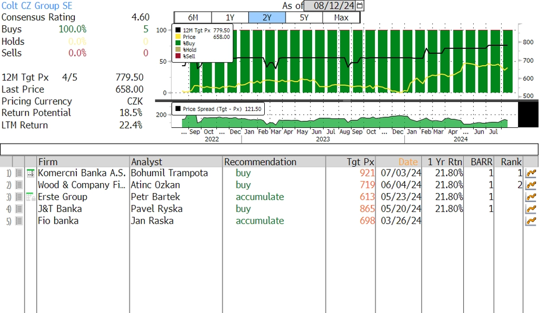Viewport: 539px width, 313px height.
Task: Click the Buys percentage 100.0%
Action: pos(73,29)
